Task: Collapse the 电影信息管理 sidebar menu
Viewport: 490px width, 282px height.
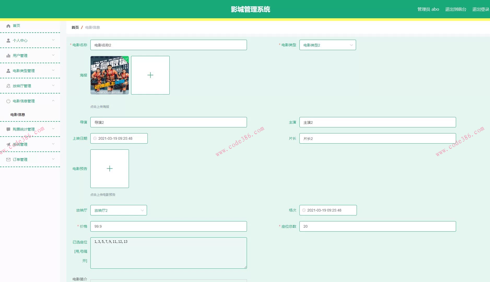Action: tap(30, 101)
